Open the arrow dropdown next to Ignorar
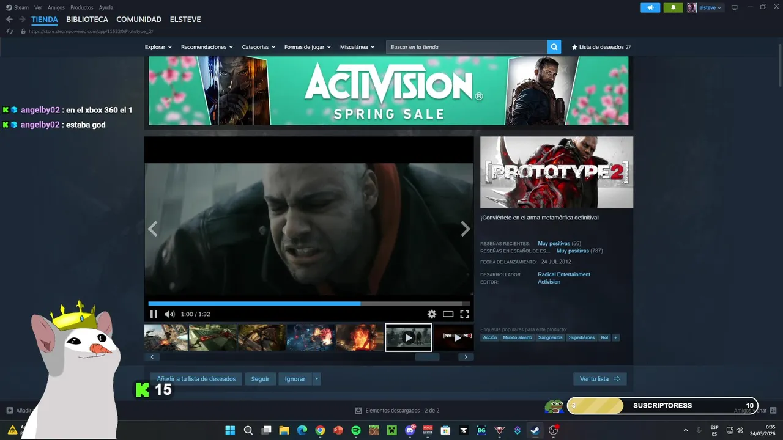 (317, 379)
